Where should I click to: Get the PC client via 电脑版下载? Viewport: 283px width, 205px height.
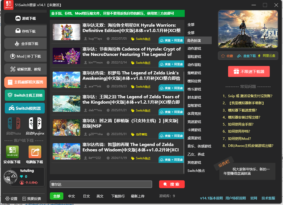pyautogui.click(x=35, y=154)
